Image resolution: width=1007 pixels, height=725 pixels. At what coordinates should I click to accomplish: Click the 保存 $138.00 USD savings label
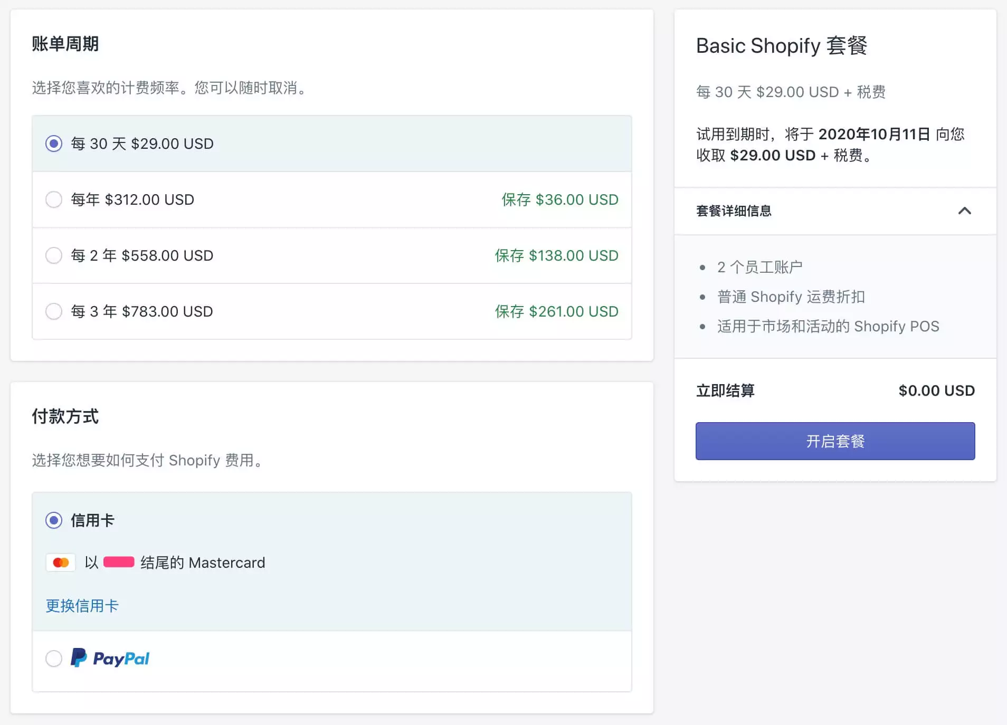click(556, 255)
